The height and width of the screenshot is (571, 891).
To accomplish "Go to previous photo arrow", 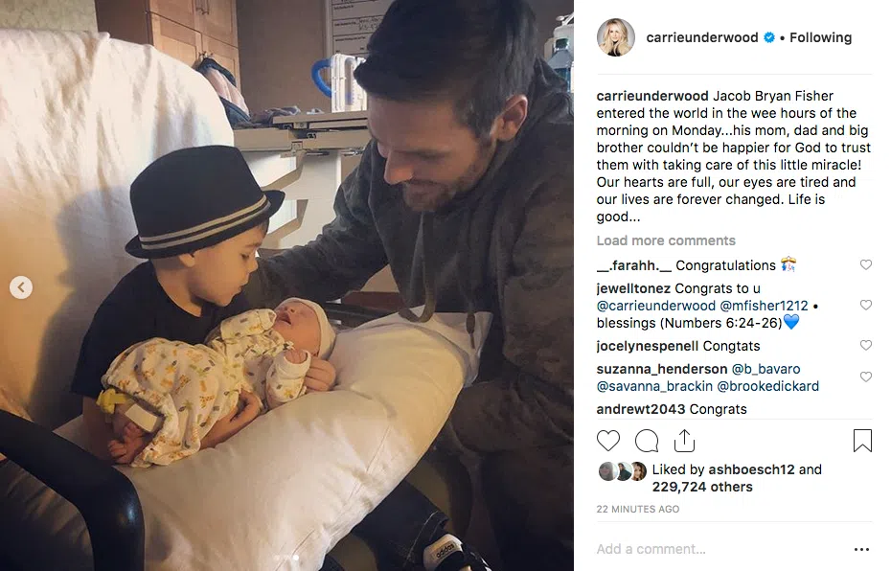I will pyautogui.click(x=21, y=287).
